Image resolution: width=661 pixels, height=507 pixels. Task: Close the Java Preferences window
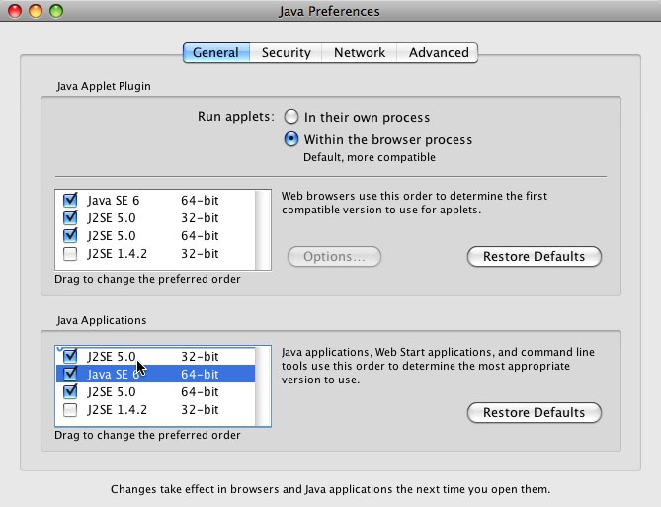point(15,11)
